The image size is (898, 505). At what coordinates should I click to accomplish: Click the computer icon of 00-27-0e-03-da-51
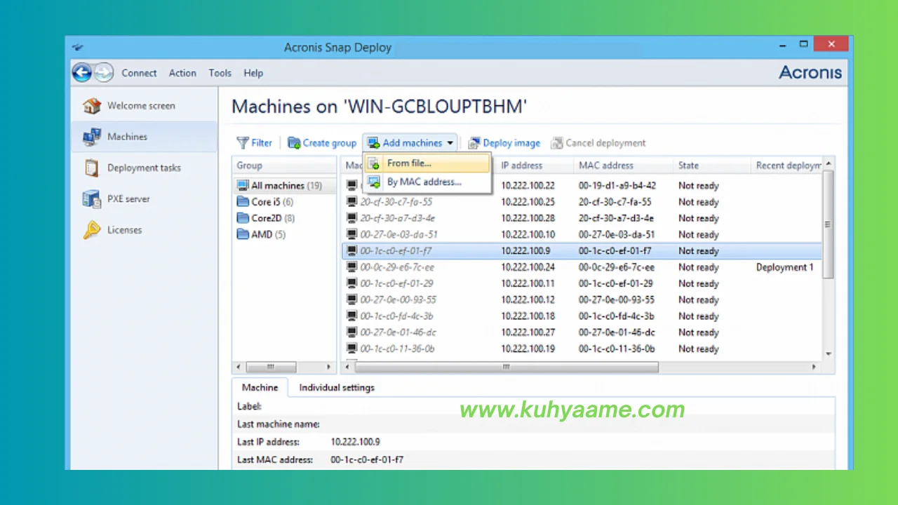point(351,234)
